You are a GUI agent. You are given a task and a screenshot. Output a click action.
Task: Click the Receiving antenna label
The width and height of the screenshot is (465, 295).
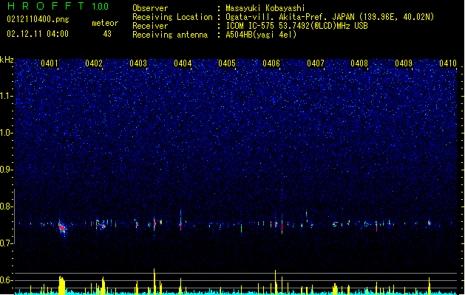tap(170, 35)
